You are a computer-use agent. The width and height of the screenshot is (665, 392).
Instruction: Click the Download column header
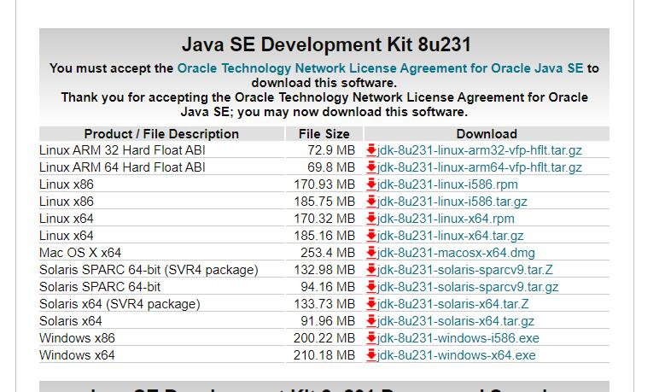(x=487, y=133)
